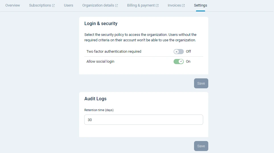
Task: Open the Organization details tab
Action: click(x=98, y=5)
